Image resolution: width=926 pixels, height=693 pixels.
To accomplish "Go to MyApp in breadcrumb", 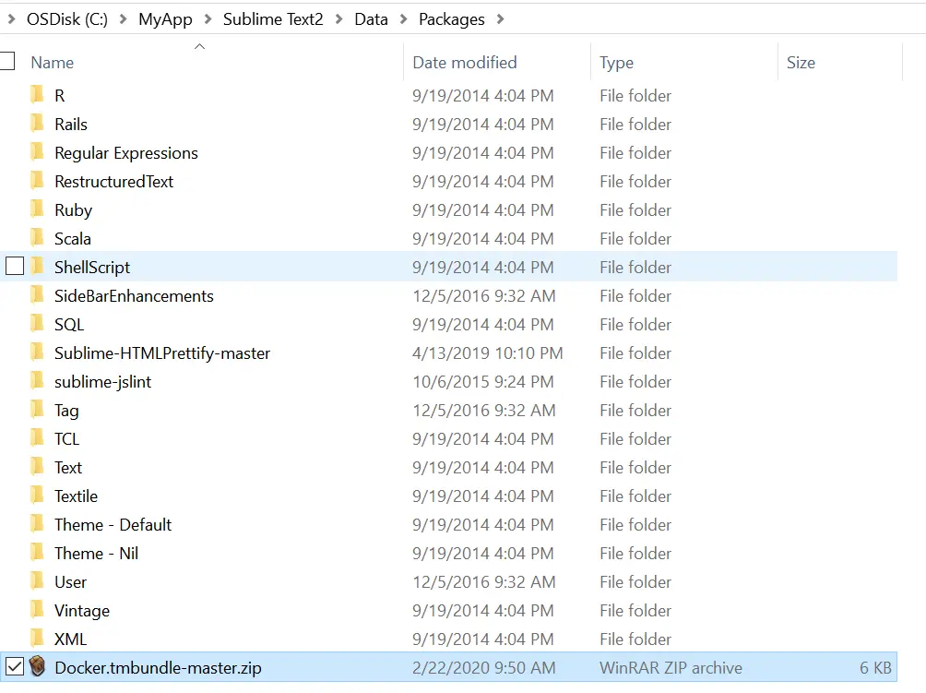I will [x=165, y=19].
